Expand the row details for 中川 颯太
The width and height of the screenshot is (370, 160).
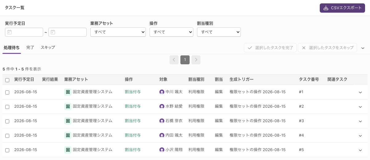[360, 92]
